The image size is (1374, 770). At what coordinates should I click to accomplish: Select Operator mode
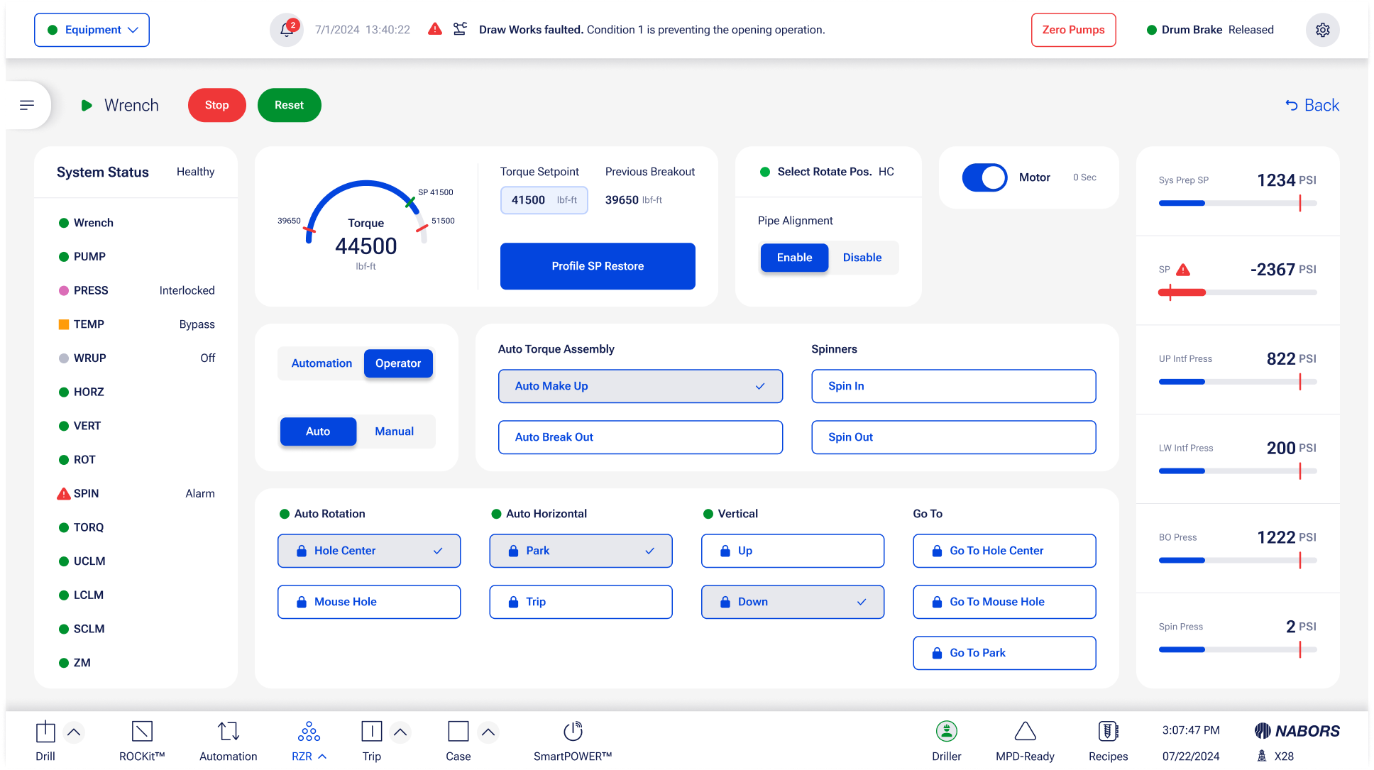(398, 363)
